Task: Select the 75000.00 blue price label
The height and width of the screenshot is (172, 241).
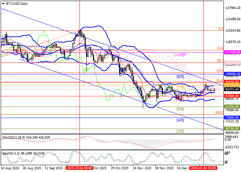Action: [232, 117]
